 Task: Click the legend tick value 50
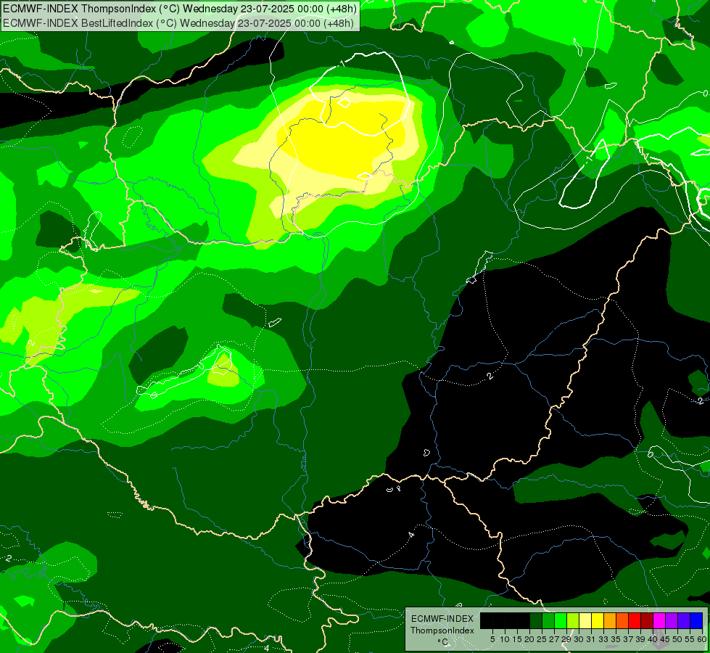point(678,639)
